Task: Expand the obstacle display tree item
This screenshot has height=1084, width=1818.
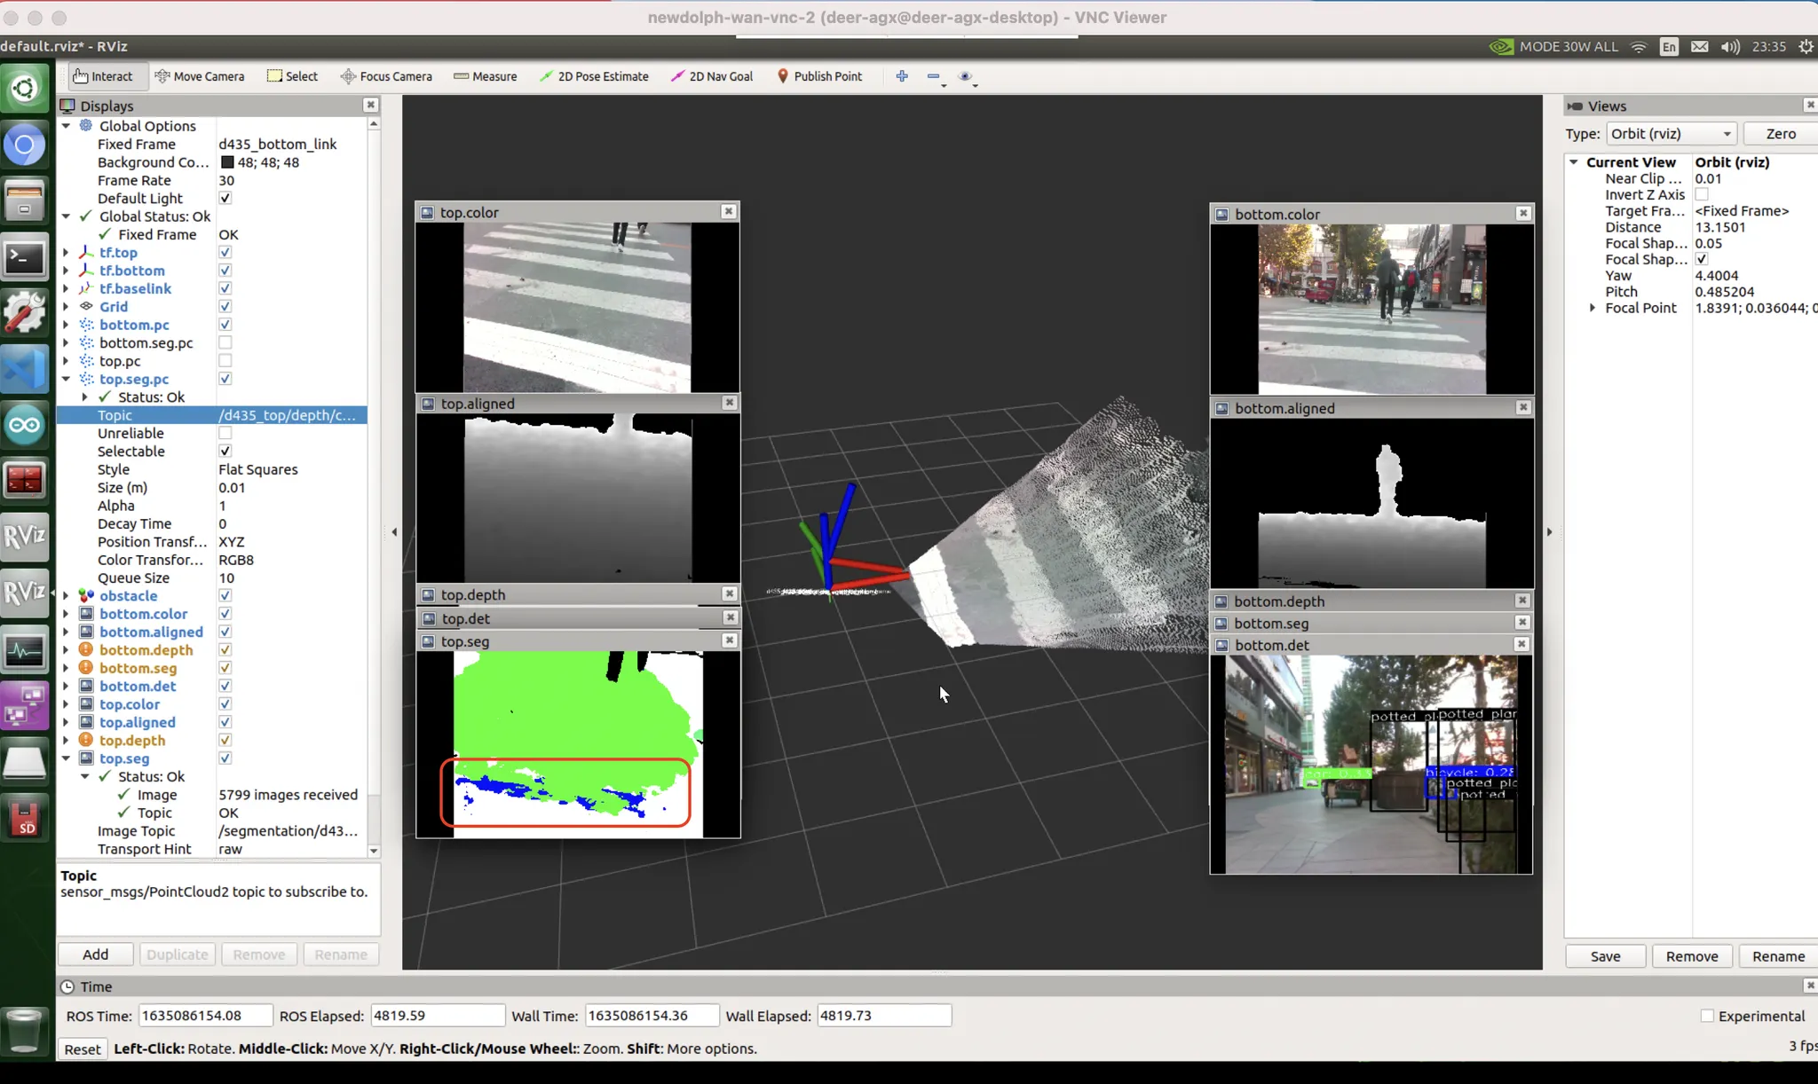Action: point(66,596)
